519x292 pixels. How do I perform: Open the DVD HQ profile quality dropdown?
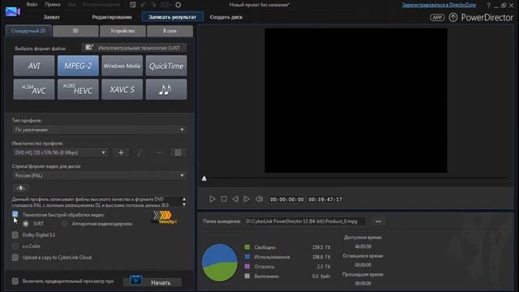[x=60, y=152]
